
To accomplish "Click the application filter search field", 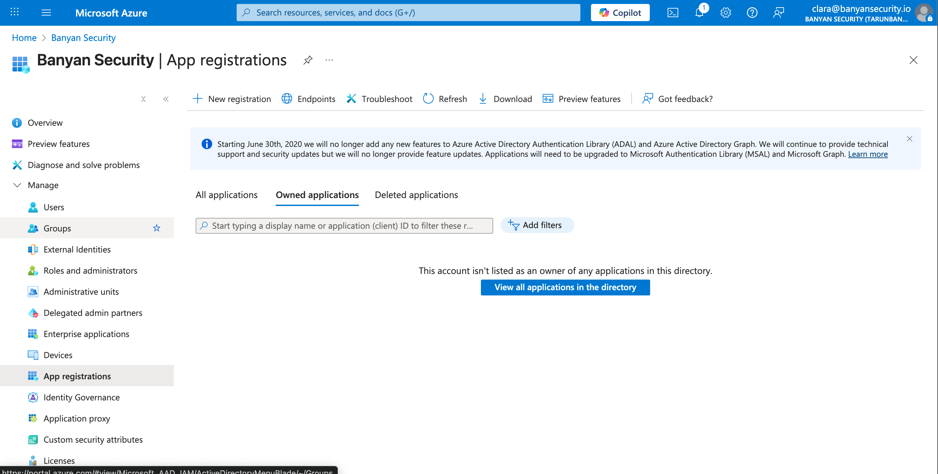I will click(x=344, y=226).
